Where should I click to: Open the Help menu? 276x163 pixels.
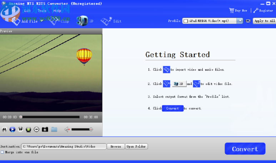(x=57, y=11)
